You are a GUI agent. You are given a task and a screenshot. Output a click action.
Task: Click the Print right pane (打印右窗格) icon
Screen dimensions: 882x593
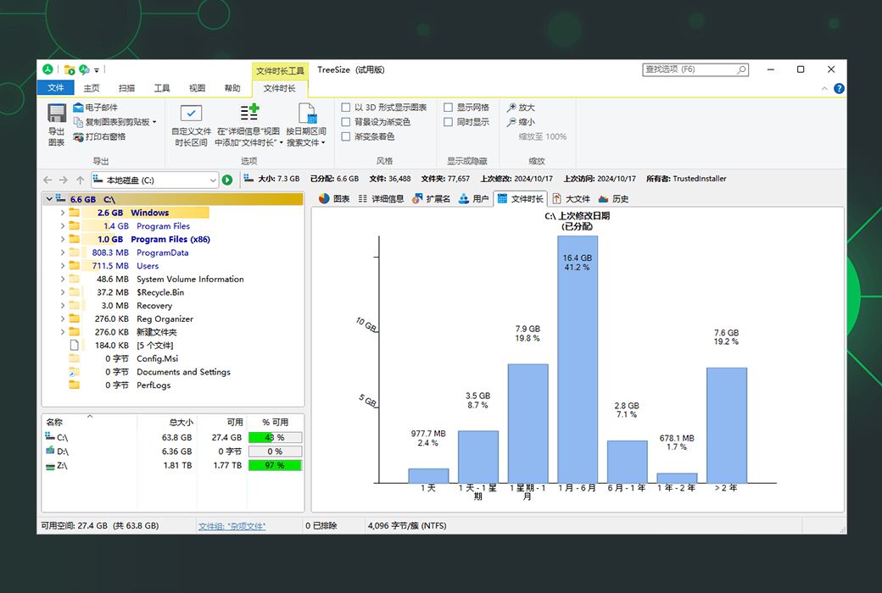pos(79,136)
